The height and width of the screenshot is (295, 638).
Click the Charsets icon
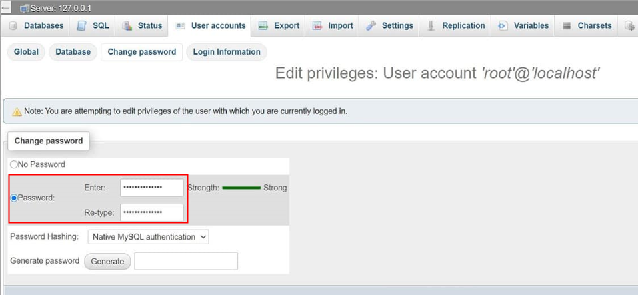point(567,25)
